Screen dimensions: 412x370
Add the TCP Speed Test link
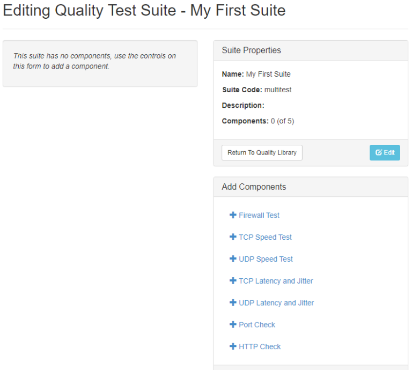pos(265,238)
